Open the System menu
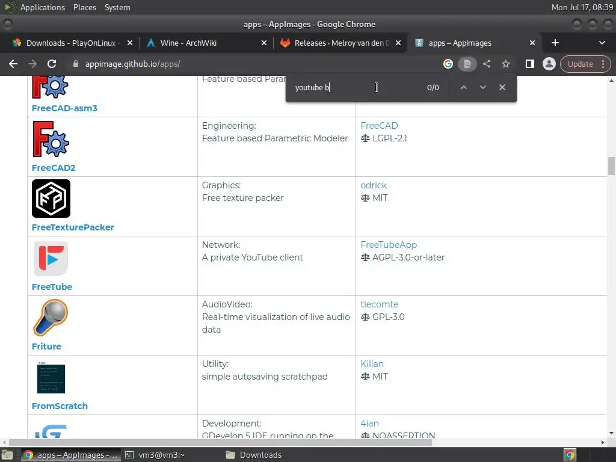Screen dimensions: 616x462 click(117, 7)
